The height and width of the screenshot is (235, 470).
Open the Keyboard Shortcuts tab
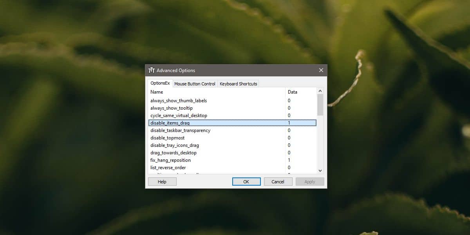(238, 84)
